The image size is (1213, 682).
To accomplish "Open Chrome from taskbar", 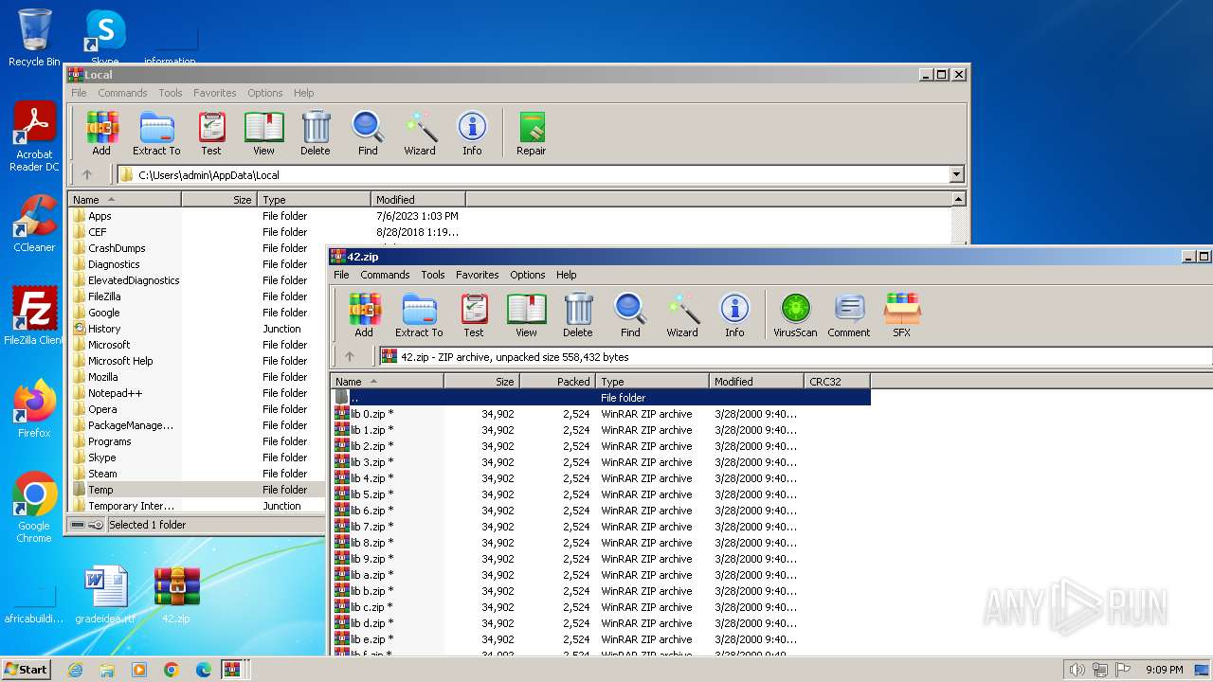I will pos(172,670).
